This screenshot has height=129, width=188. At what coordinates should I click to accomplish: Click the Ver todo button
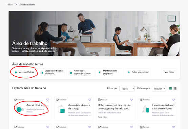[169, 72]
